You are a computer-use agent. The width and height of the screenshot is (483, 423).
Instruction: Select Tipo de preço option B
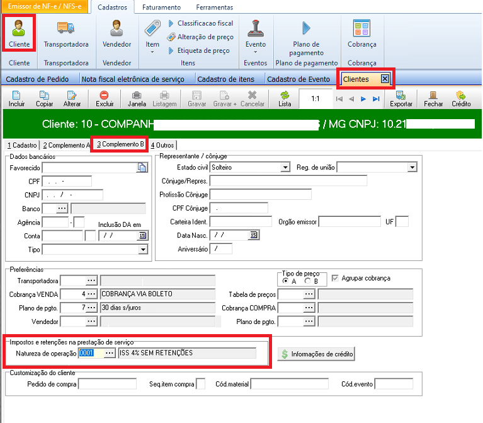pyautogui.click(x=307, y=281)
